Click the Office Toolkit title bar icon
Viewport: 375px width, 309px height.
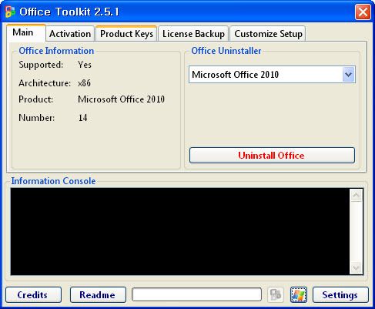(x=10, y=12)
